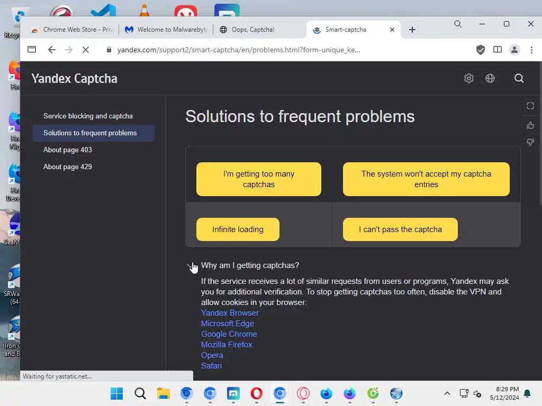
Task: Open the tab search magnifier in title bar
Action: 458,24
